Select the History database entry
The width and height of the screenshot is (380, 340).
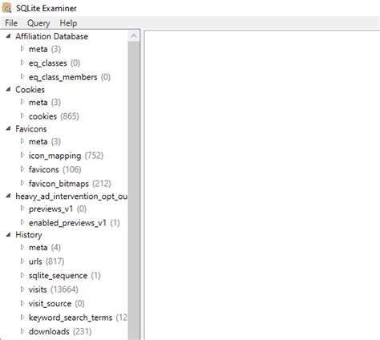[x=29, y=235]
